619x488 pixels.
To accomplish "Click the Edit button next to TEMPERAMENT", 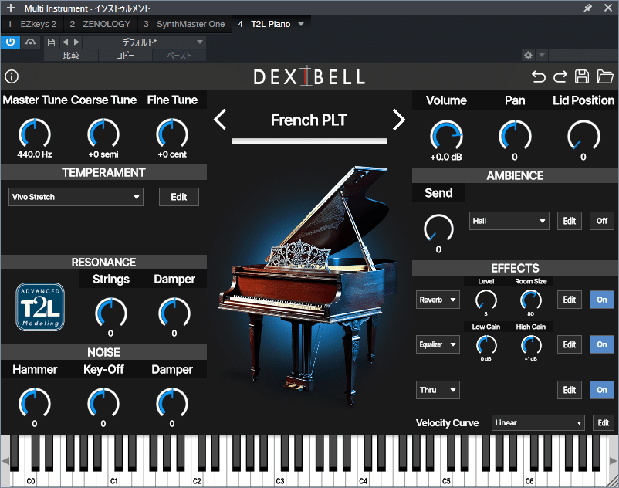I will (x=178, y=197).
